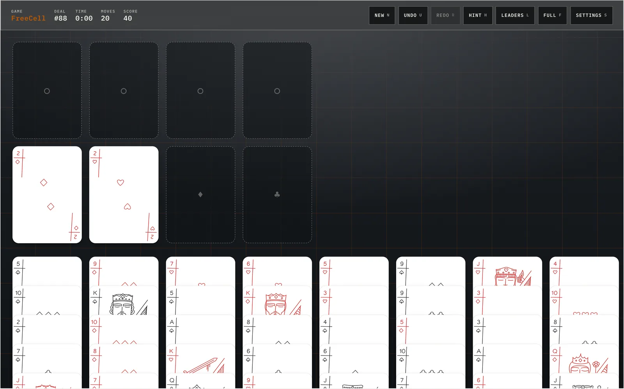Select the black 3 in seventh column

(x=507, y=330)
